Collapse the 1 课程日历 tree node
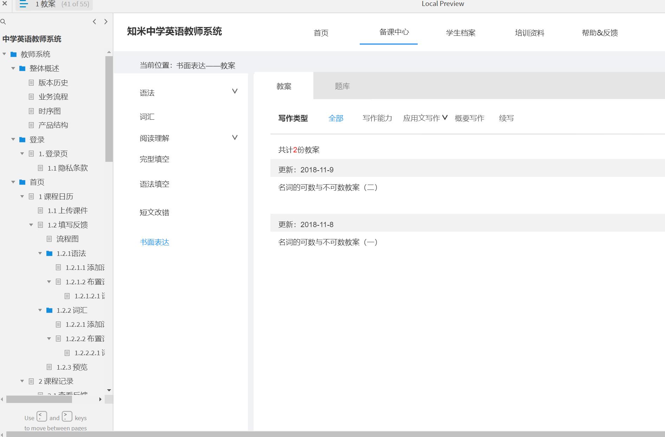 [22, 197]
